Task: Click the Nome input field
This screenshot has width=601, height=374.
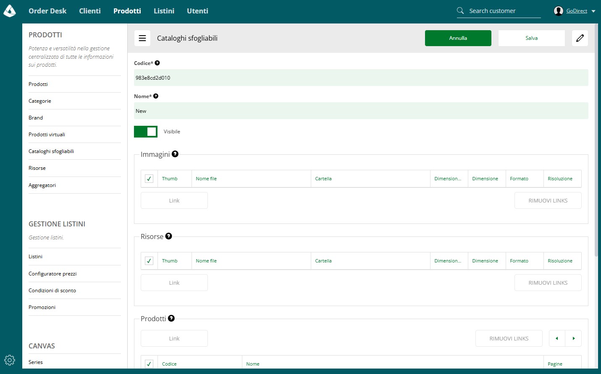Action: (361, 111)
